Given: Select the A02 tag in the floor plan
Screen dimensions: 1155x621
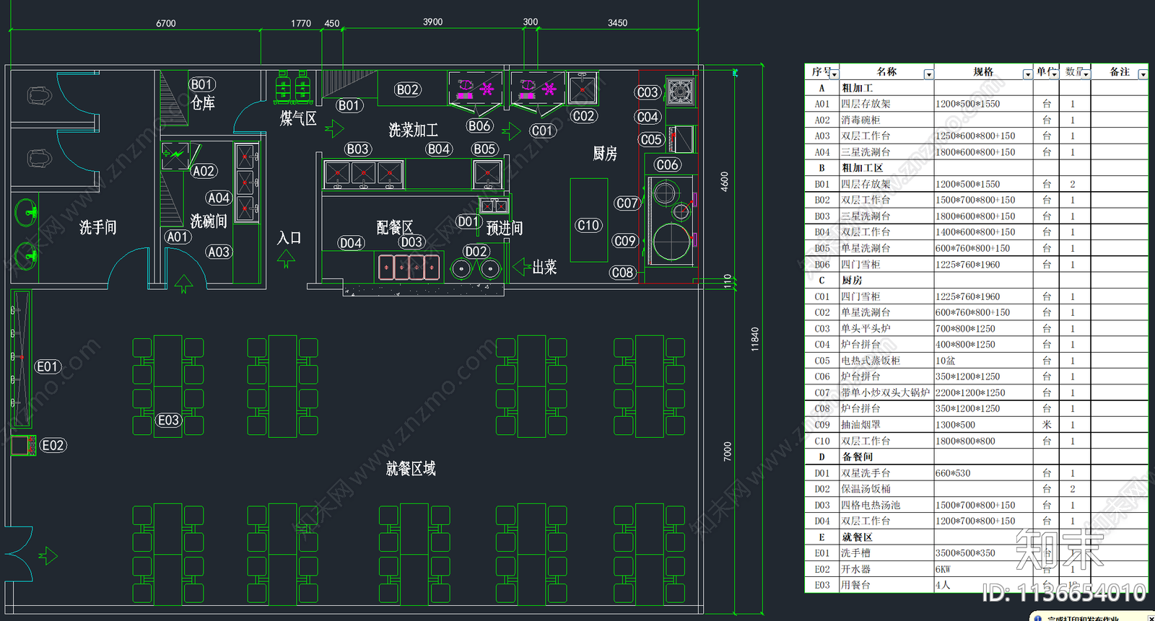Looking at the screenshot, I should (x=204, y=172).
